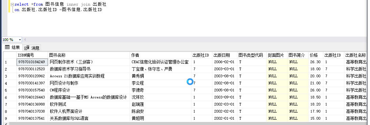Select price cell 21.00
Viewport: 370px width, 125px height.
(316, 83)
